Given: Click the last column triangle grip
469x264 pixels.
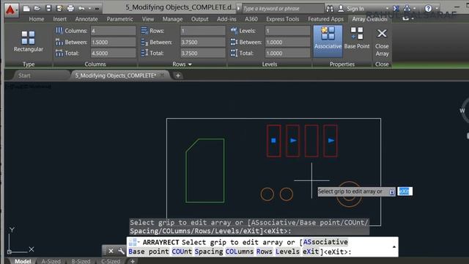Looking at the screenshot, I should coord(331,140).
